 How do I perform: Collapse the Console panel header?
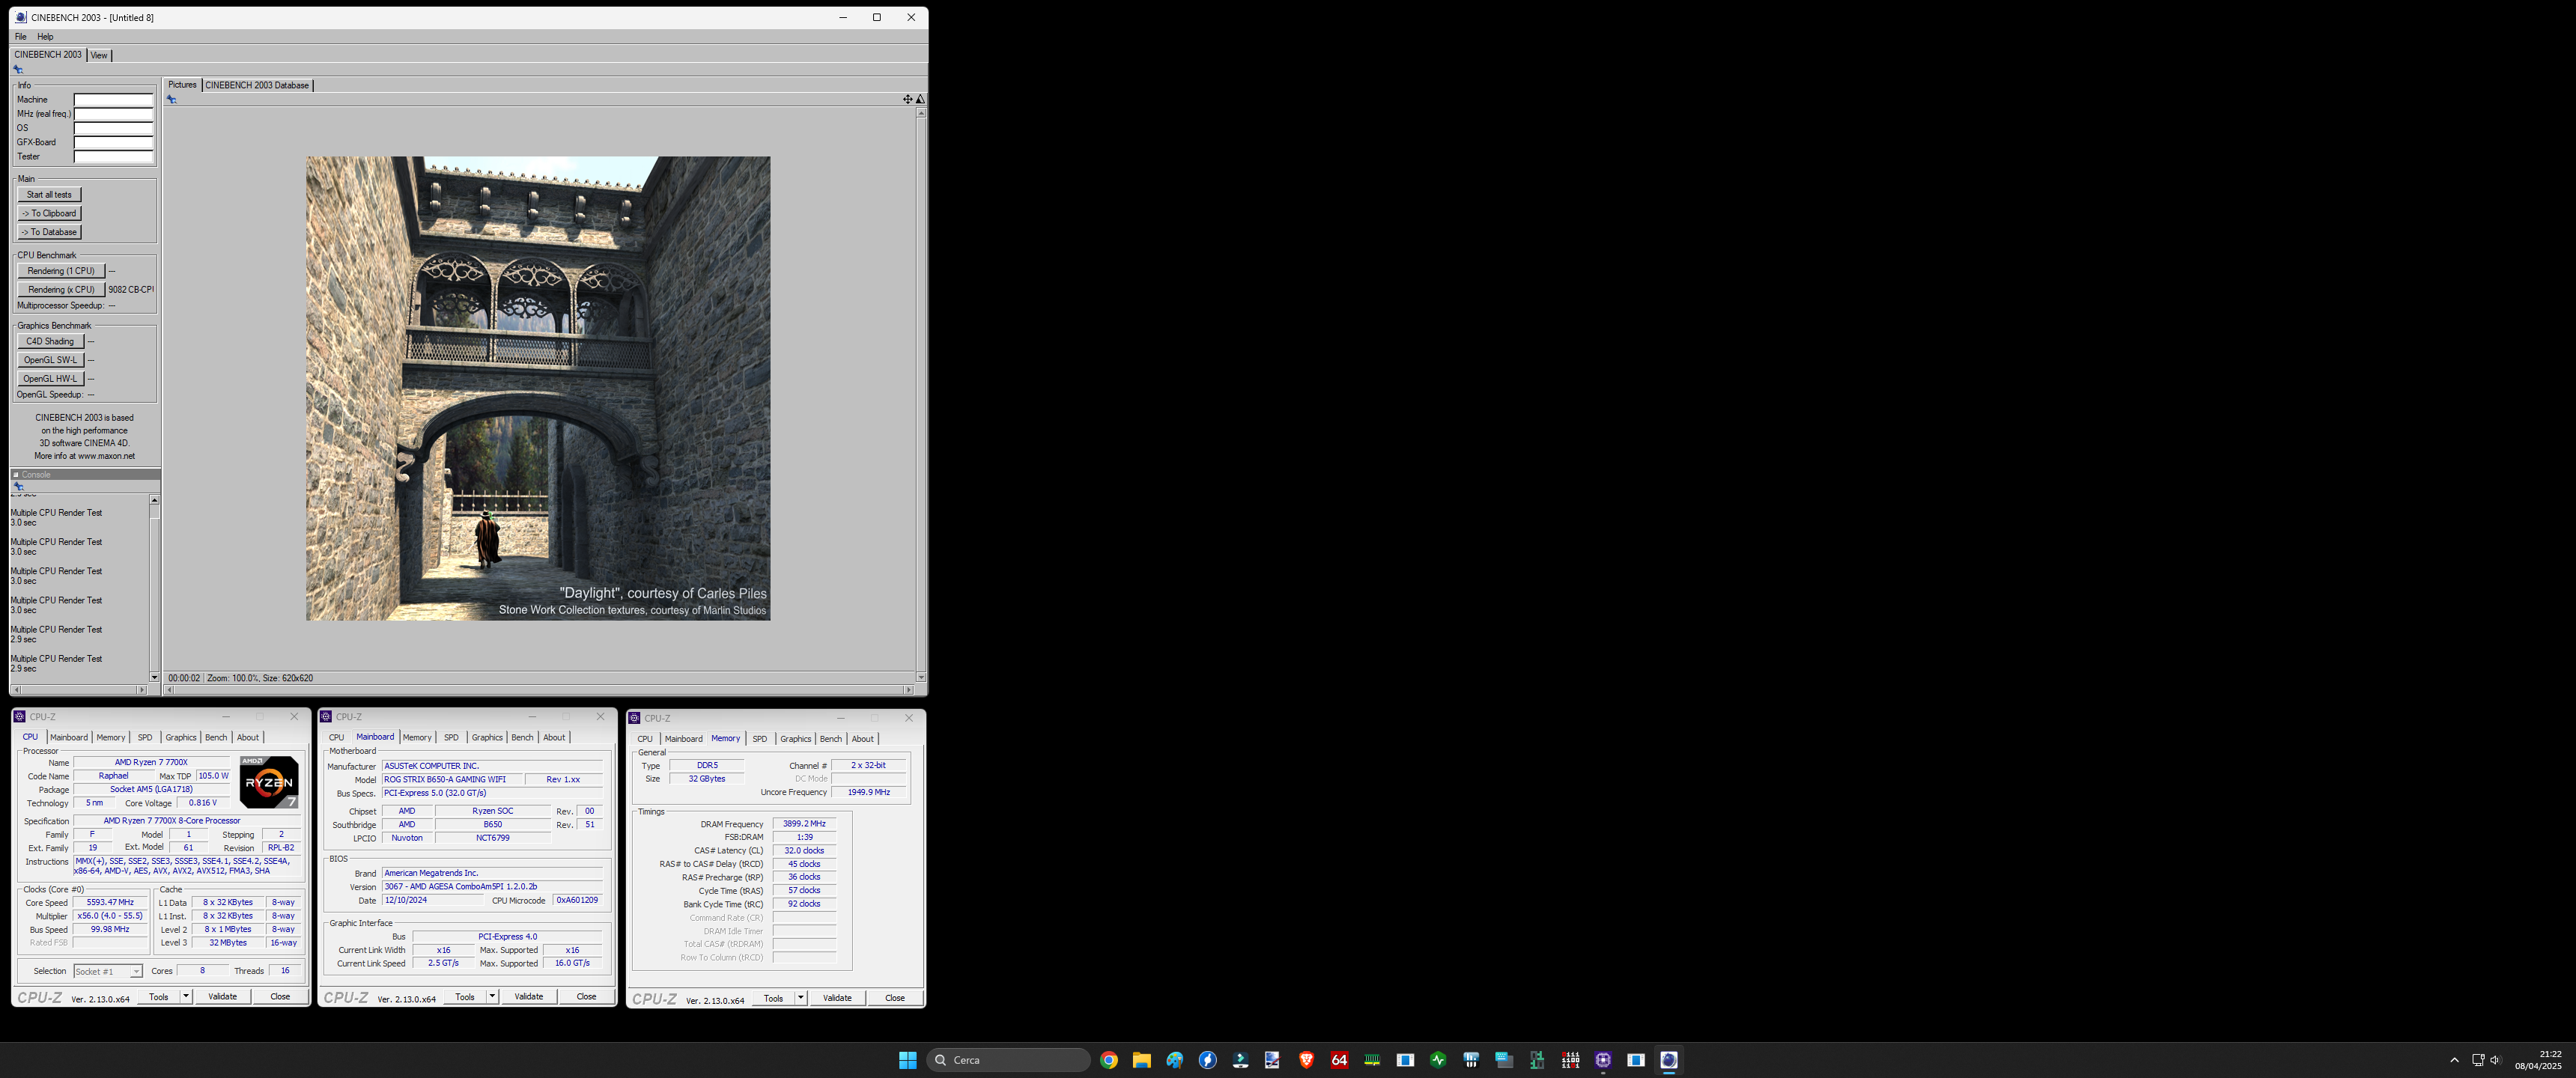[16, 475]
